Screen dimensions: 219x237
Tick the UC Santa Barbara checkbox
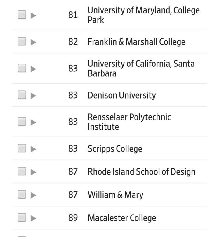click(x=22, y=68)
